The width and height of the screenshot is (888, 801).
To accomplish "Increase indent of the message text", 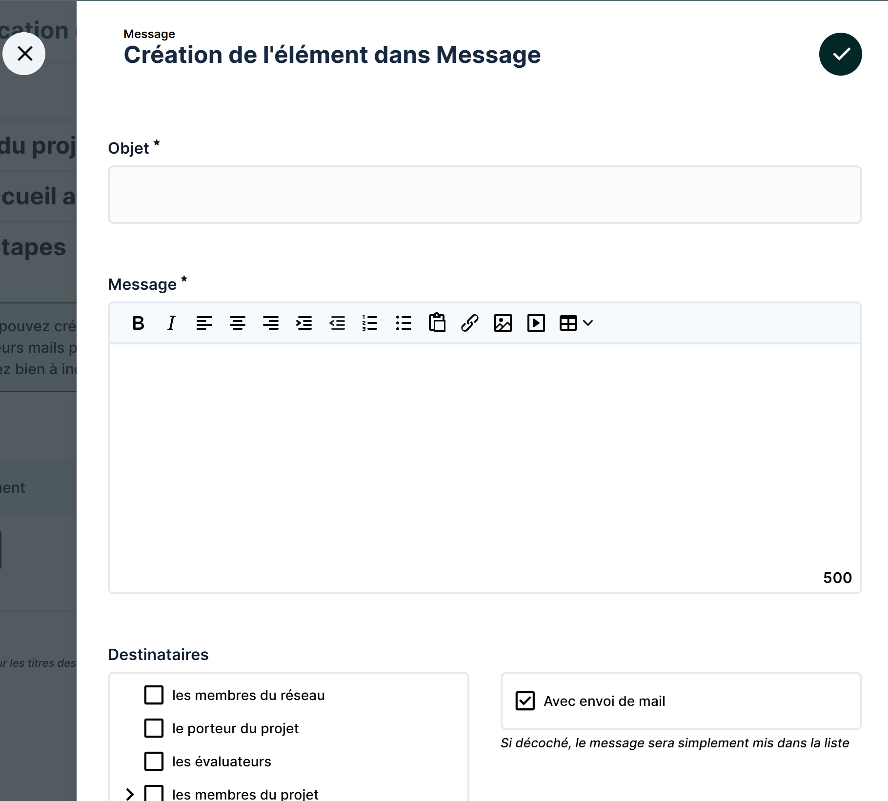I will click(x=304, y=323).
